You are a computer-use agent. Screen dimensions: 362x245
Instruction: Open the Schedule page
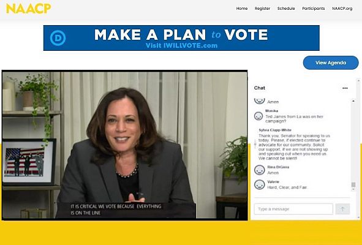pos(286,9)
